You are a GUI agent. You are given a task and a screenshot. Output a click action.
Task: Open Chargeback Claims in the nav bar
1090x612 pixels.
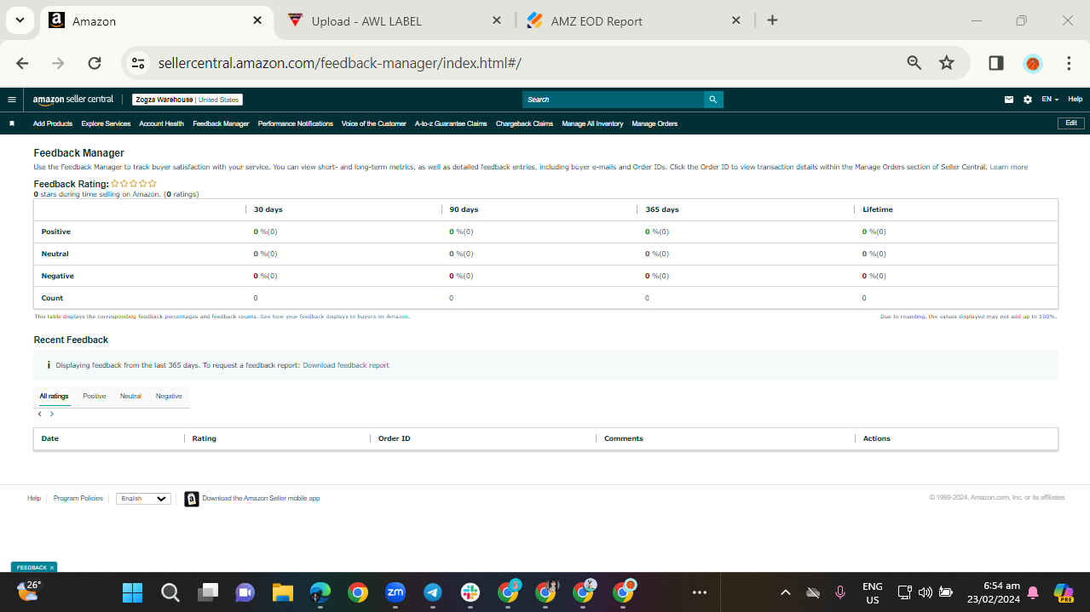click(x=524, y=123)
